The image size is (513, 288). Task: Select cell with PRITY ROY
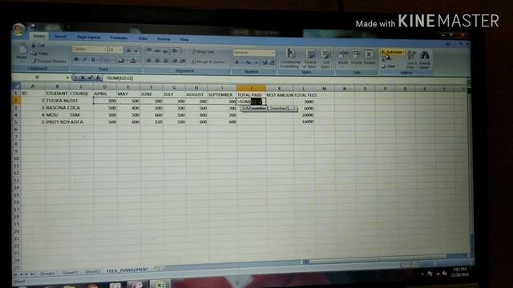[x=57, y=122]
